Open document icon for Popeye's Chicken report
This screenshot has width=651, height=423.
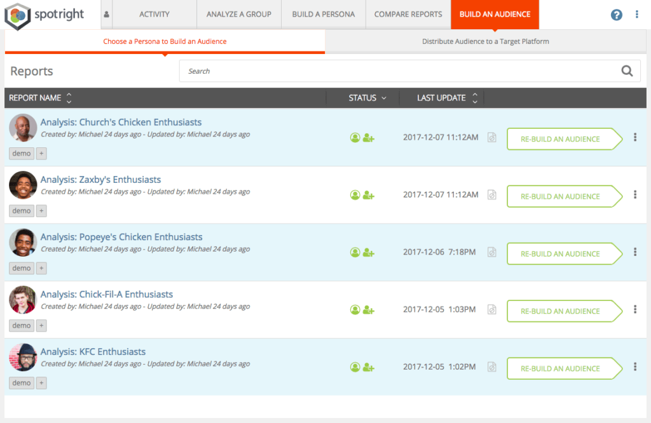[x=492, y=252]
